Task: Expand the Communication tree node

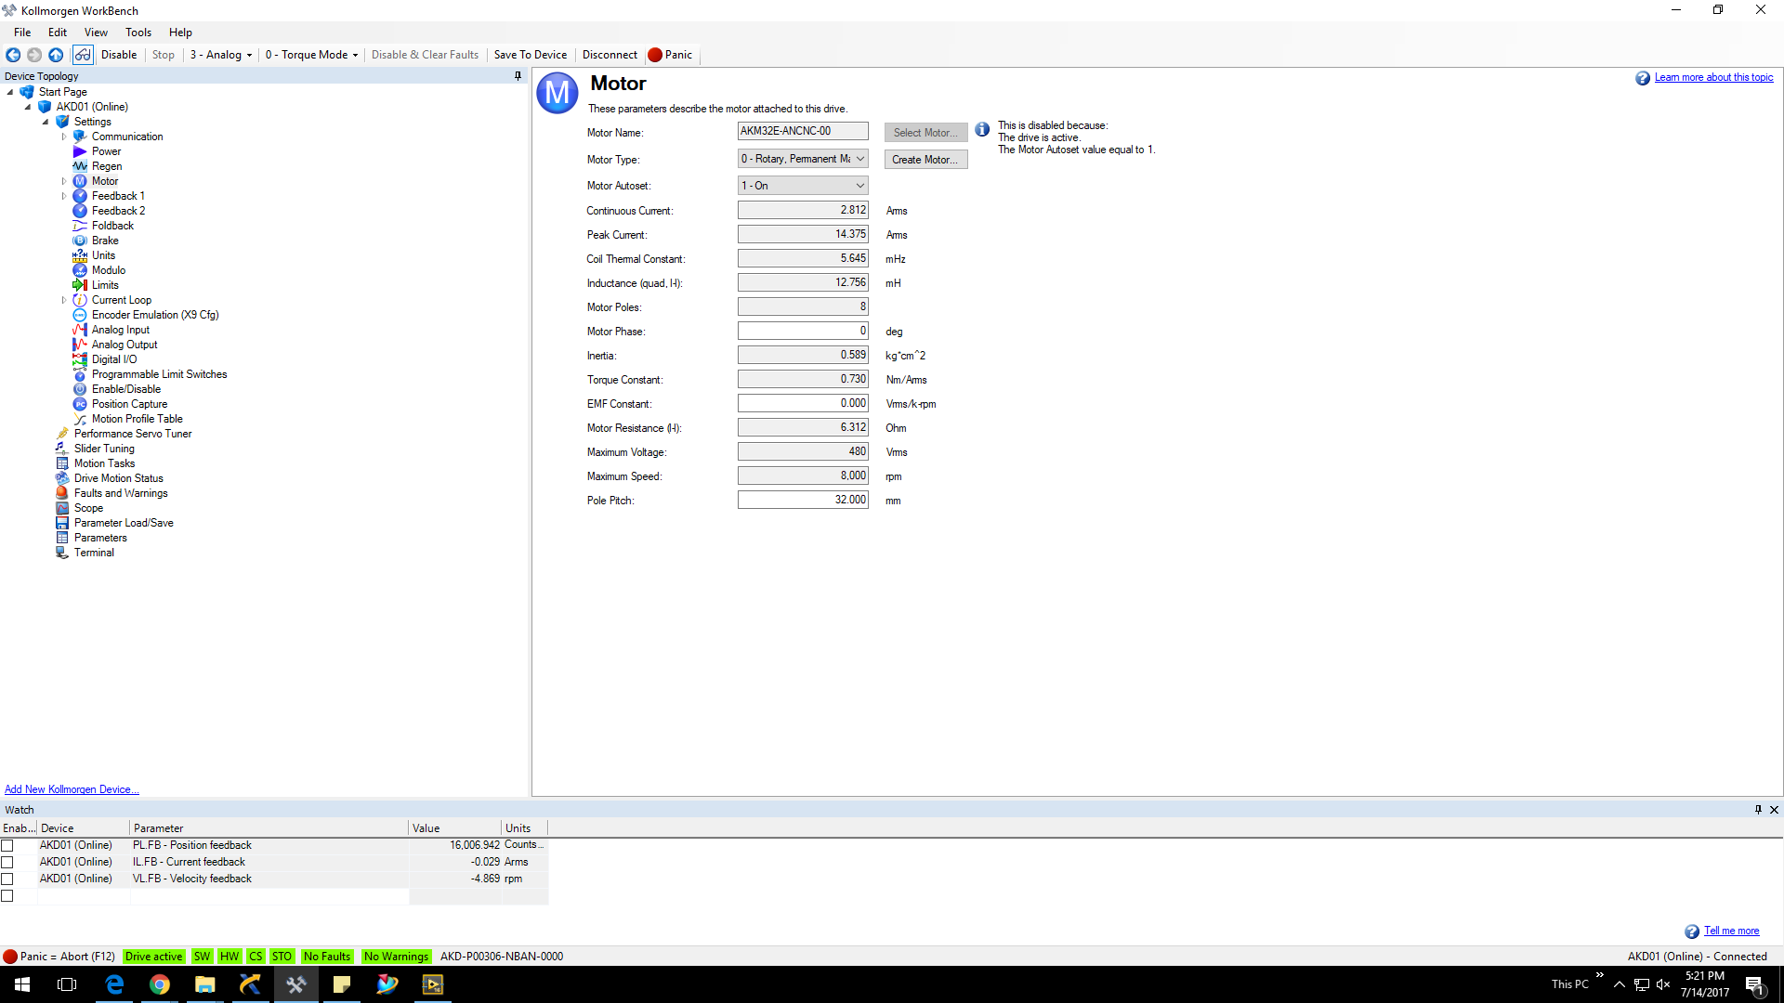Action: coord(64,137)
